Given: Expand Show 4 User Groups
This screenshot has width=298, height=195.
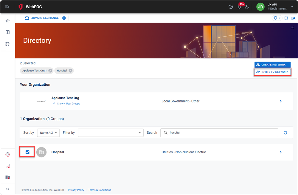Looking at the screenshot, I should pos(66,104).
